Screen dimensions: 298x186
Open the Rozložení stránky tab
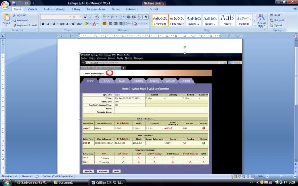(x=54, y=9)
